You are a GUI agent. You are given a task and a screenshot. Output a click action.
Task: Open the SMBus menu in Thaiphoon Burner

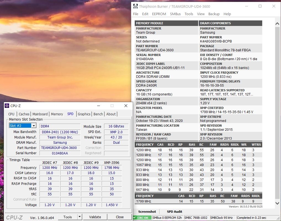click(175, 14)
